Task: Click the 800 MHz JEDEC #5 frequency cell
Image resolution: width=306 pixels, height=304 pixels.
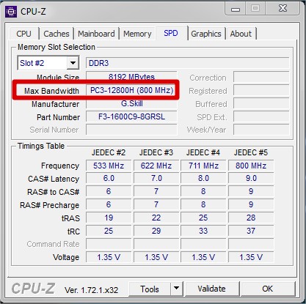Action: pos(251,166)
